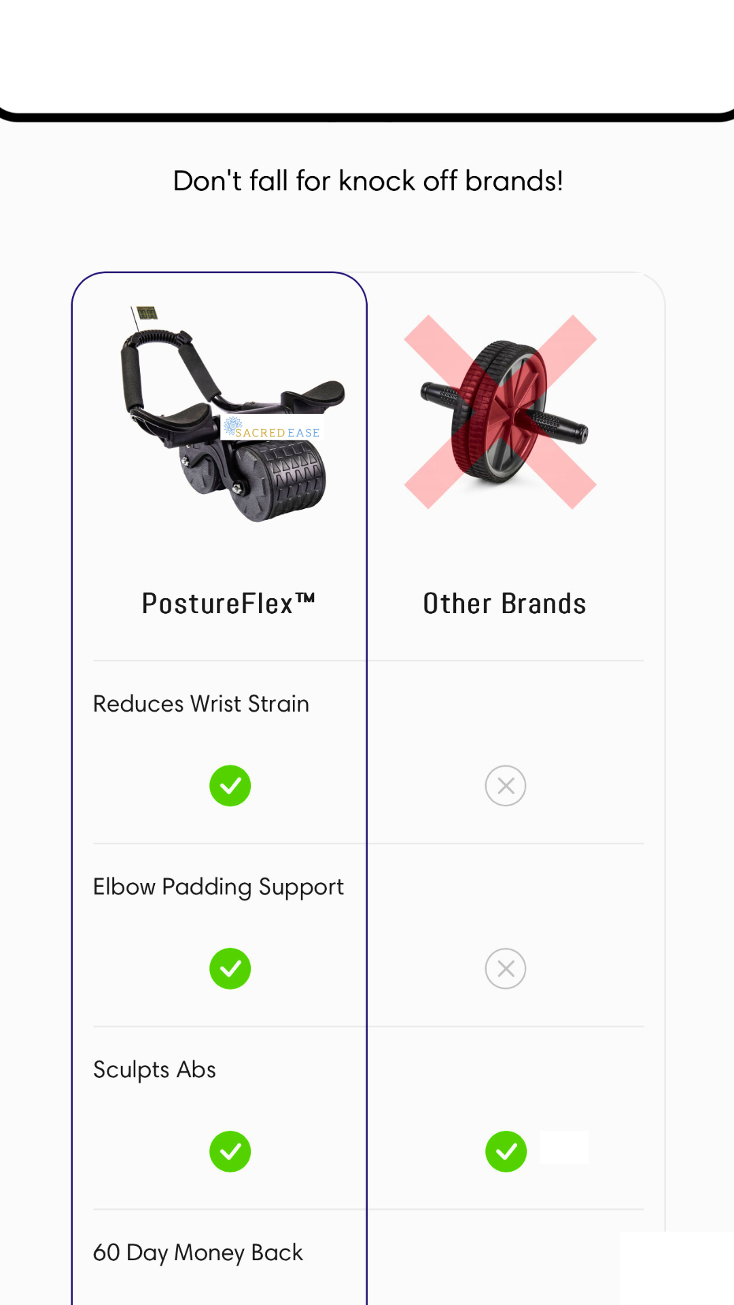This screenshot has width=734, height=1305.
Task: Click the "Don't fall for knock off brands!" heading
Action: pyautogui.click(x=368, y=181)
